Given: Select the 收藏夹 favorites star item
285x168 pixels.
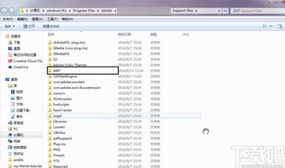Looking at the screenshot, I should pos(13,36).
